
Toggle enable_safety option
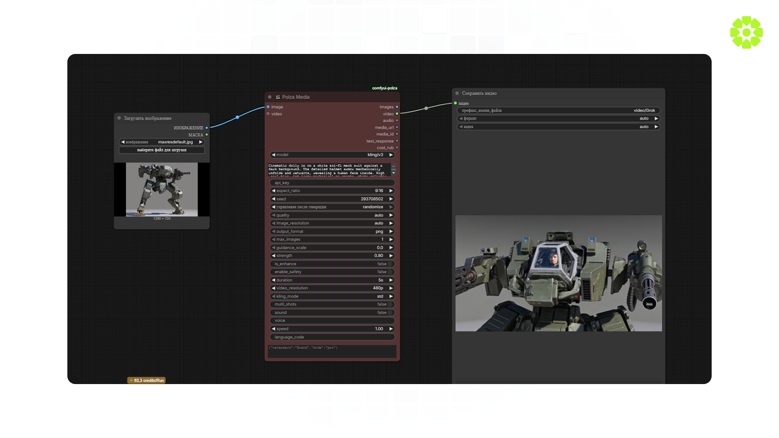point(389,272)
